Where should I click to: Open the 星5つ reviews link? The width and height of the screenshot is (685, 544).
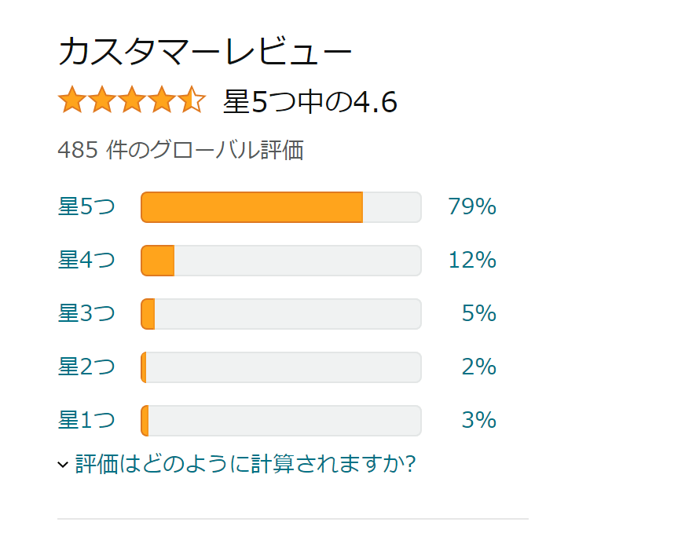(86, 207)
